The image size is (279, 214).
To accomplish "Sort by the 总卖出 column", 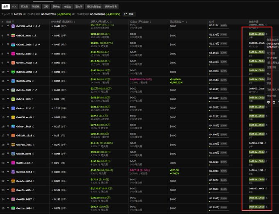I will (150, 22).
